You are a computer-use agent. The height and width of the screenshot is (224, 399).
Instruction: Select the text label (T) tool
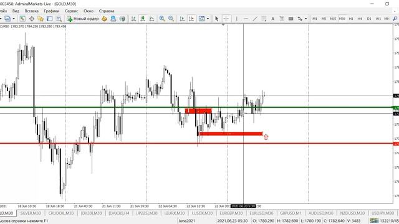[282, 19]
